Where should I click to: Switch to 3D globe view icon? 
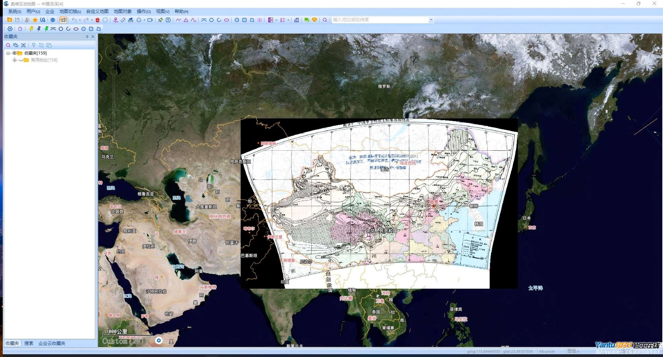pyautogui.click(x=53, y=20)
